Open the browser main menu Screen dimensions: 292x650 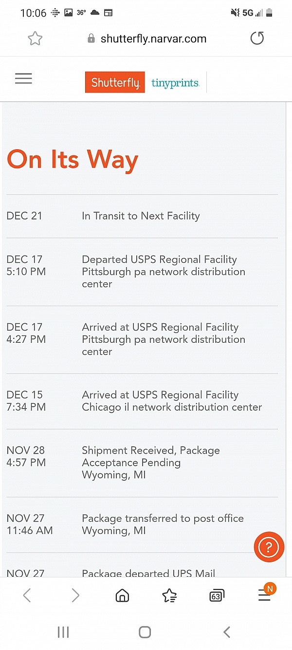[264, 595]
